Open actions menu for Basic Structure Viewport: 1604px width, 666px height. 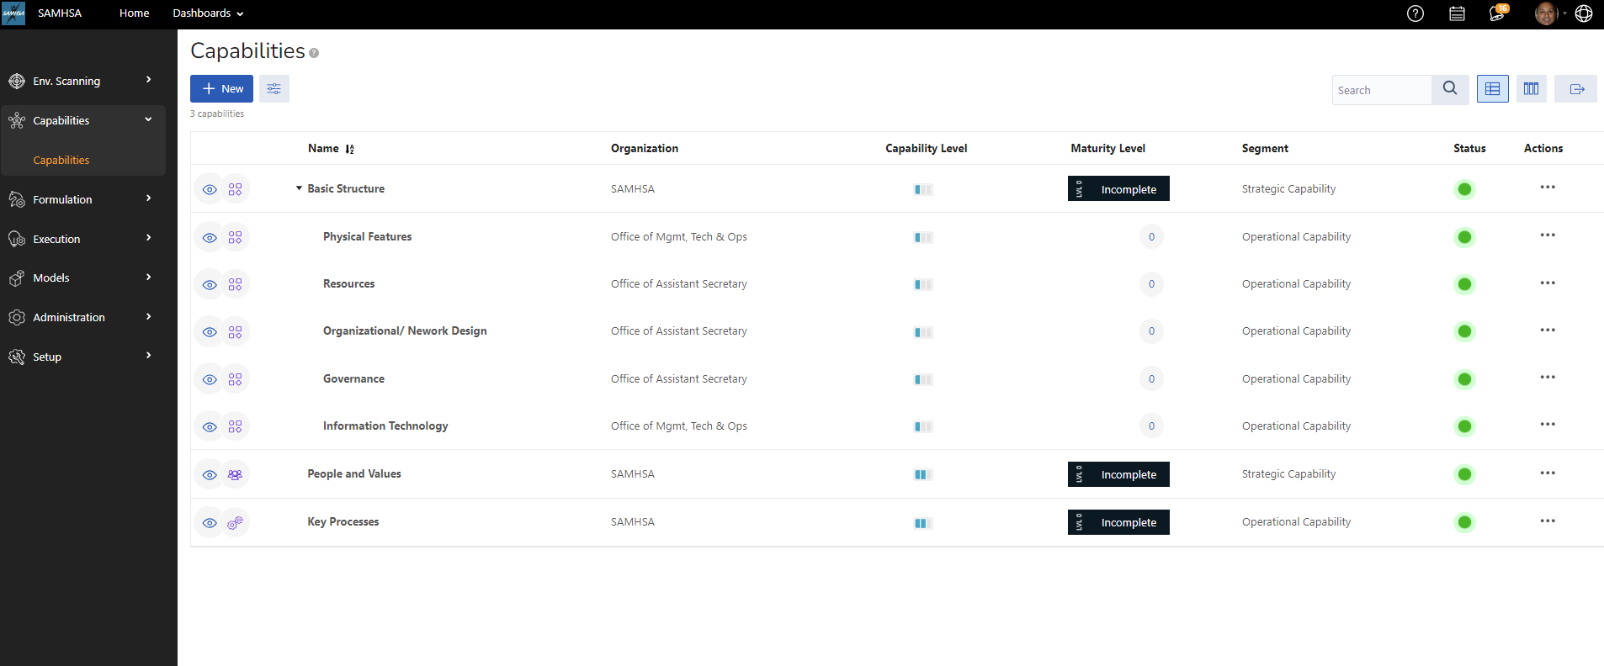(x=1548, y=188)
